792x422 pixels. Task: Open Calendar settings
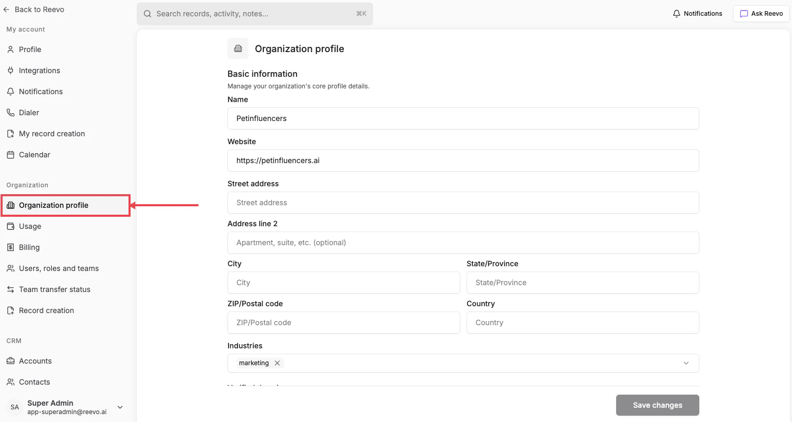(66, 155)
